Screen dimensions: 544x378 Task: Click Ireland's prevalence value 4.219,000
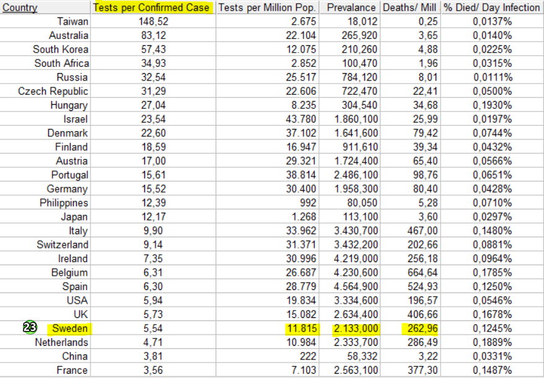coord(356,258)
